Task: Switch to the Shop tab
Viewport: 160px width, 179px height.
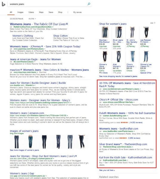Action: click(60, 12)
